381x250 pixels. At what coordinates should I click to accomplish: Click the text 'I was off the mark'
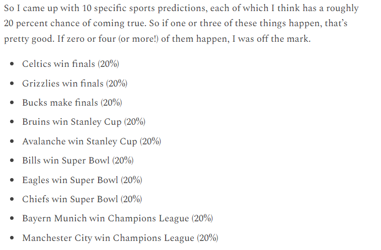pos(271,39)
